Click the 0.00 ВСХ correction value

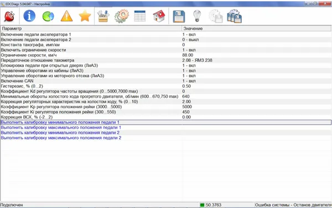click(186, 117)
